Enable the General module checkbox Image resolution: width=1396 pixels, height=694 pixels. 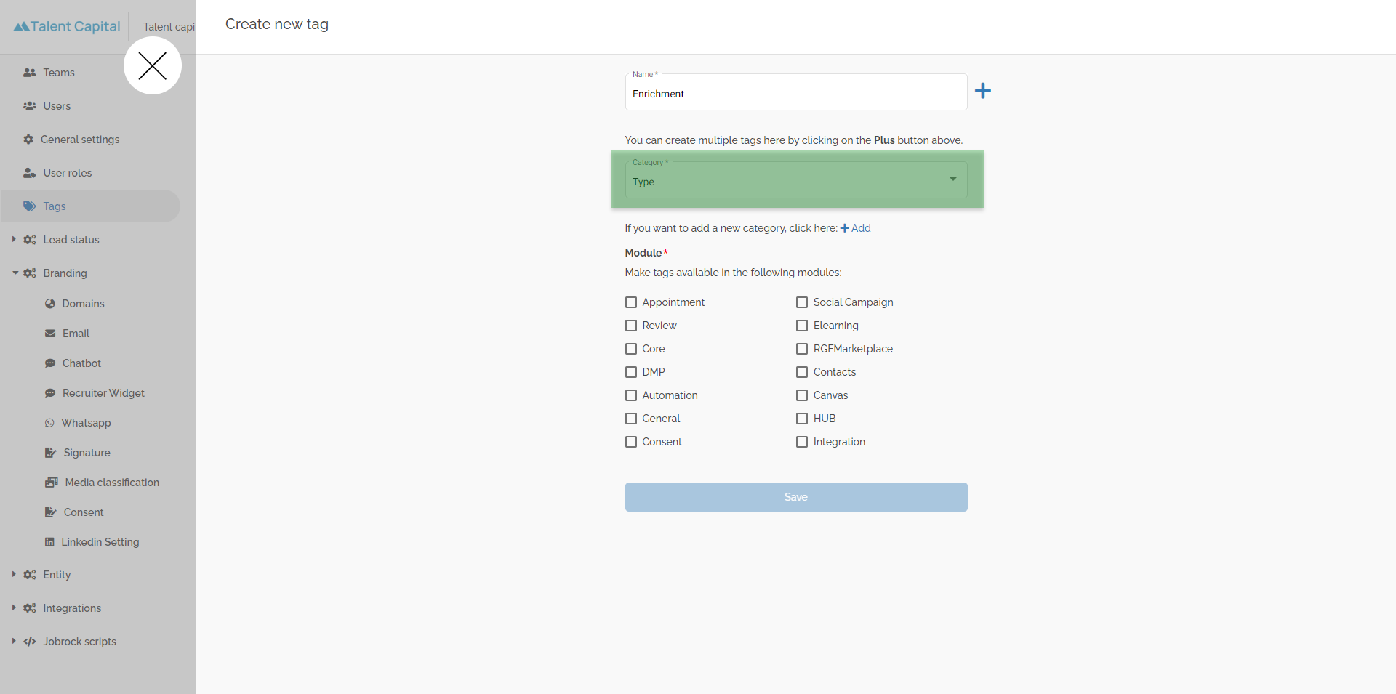point(631,419)
